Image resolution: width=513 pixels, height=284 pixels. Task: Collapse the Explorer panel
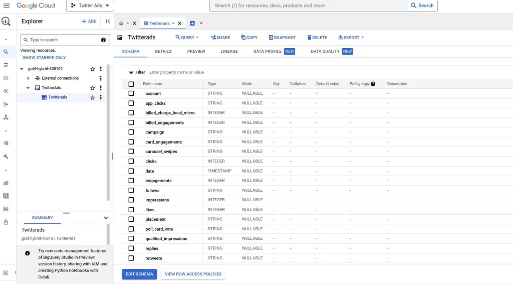108,21
